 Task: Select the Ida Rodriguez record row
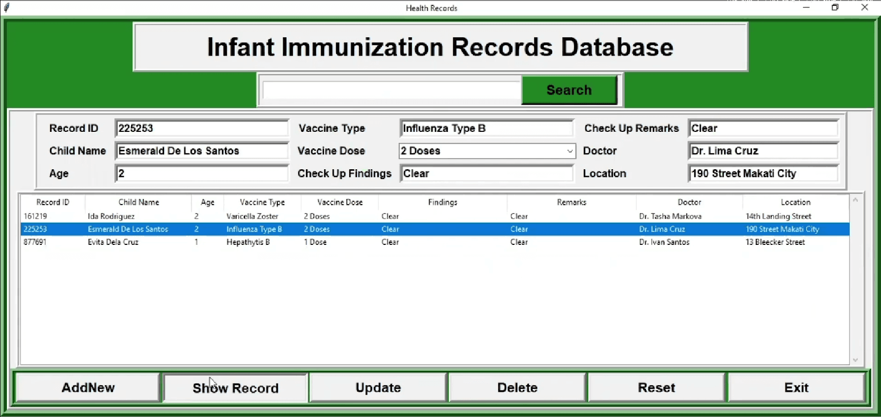click(111, 216)
